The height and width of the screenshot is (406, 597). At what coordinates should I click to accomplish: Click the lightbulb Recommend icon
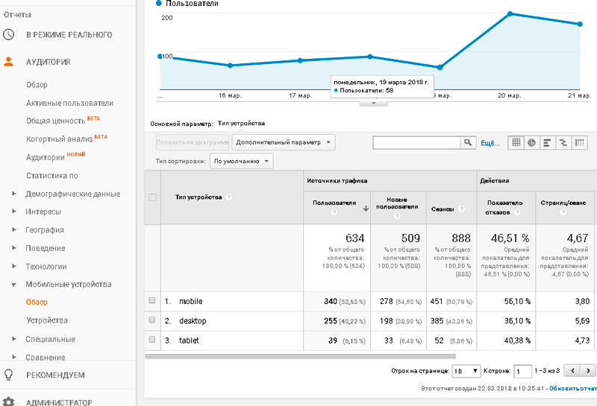coord(8,375)
